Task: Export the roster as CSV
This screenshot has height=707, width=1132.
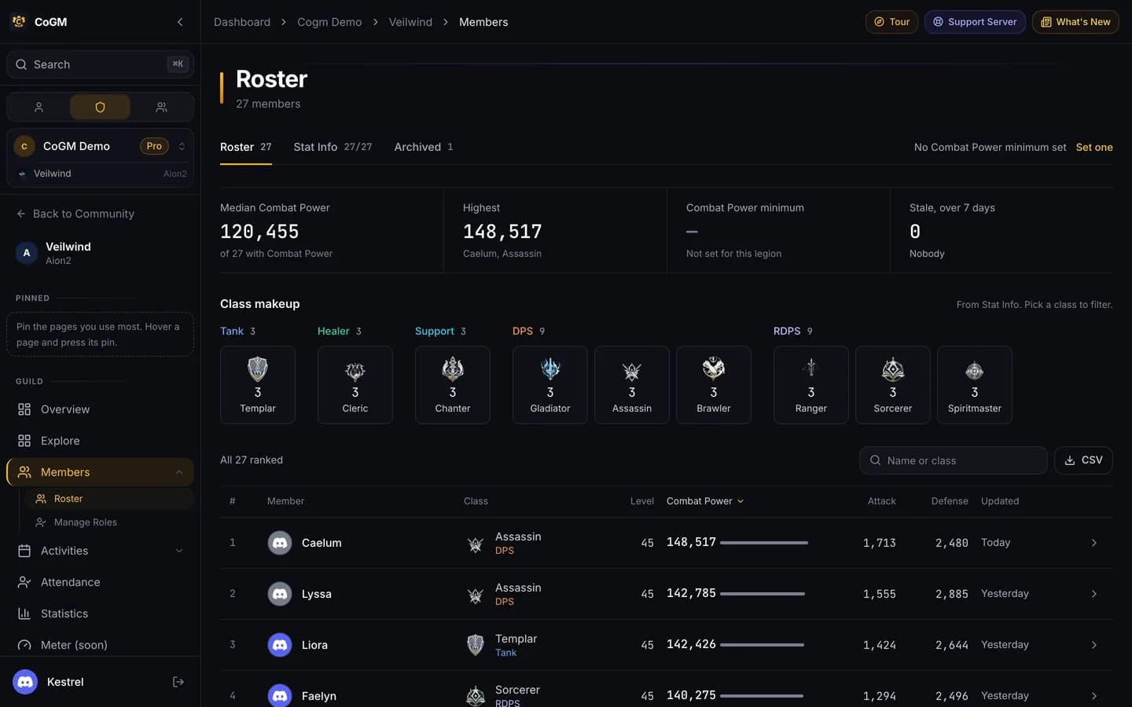Action: pyautogui.click(x=1083, y=460)
